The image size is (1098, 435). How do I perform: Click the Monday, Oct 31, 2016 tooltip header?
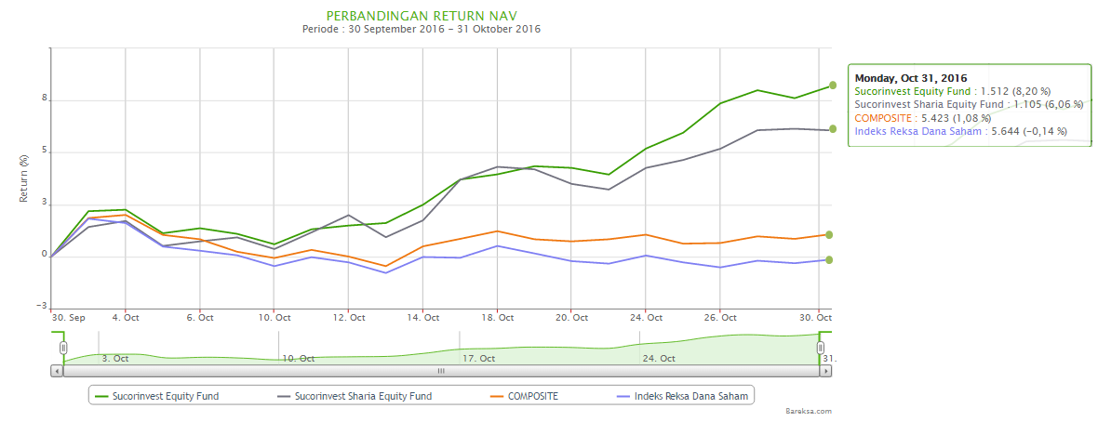tap(911, 78)
